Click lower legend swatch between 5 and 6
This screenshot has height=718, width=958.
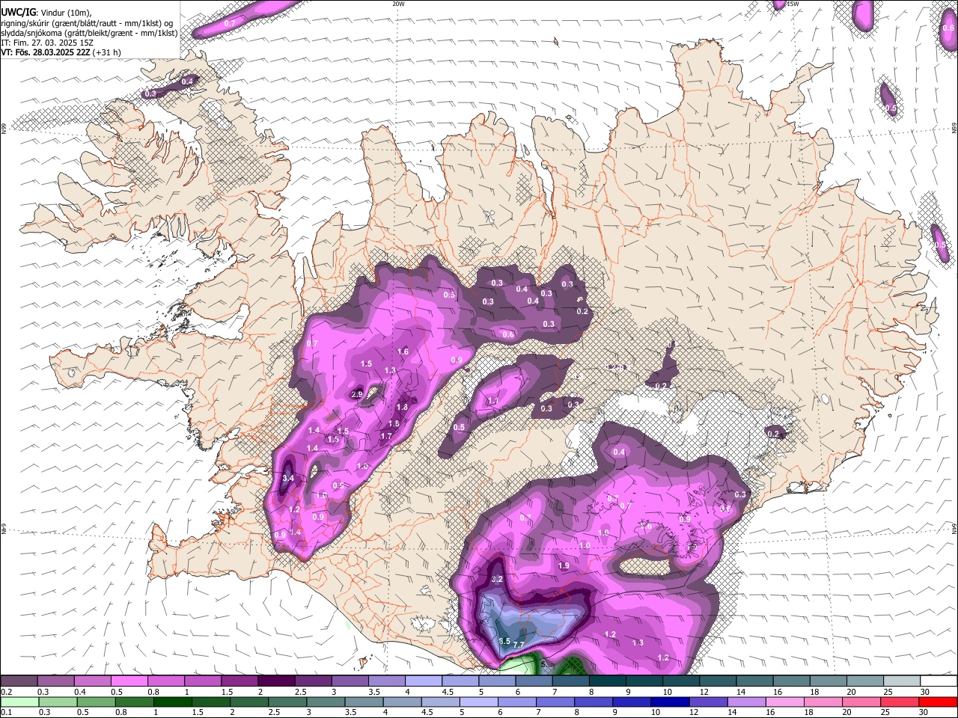pyautogui.click(x=478, y=702)
